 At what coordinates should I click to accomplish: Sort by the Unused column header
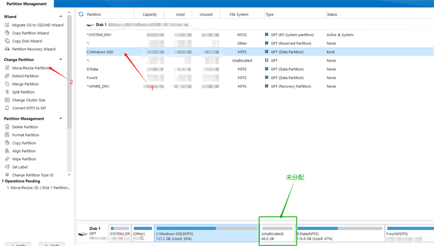coord(206,15)
